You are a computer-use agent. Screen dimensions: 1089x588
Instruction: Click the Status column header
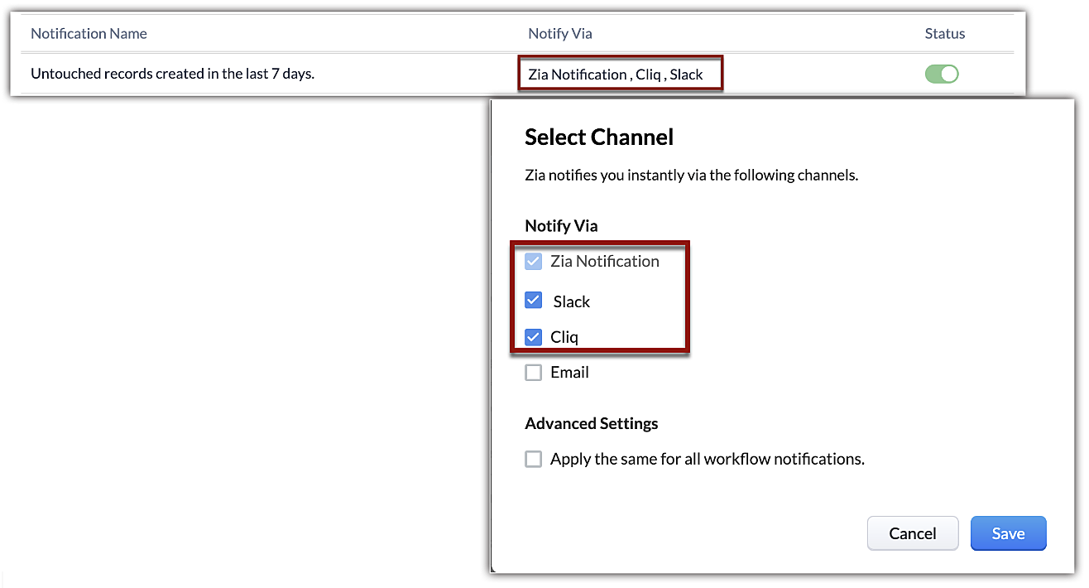pyautogui.click(x=944, y=34)
